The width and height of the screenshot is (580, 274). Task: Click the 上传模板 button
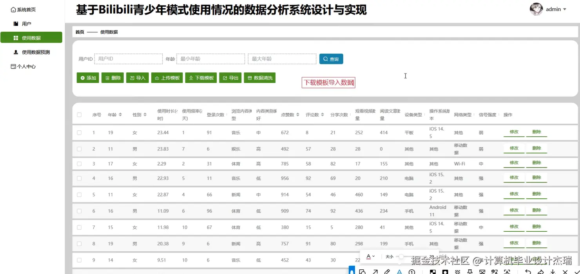click(167, 78)
